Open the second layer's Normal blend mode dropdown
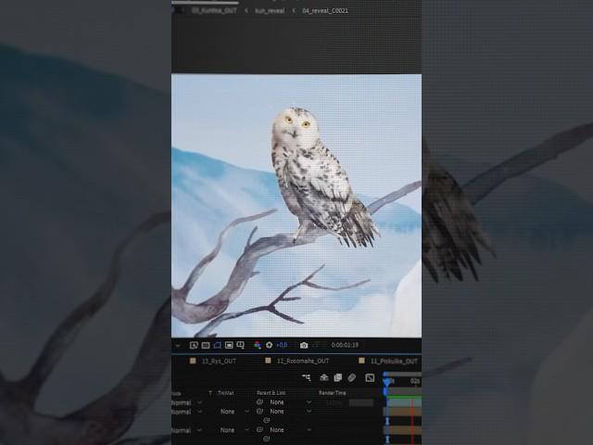This screenshot has width=593, height=445. [x=187, y=412]
